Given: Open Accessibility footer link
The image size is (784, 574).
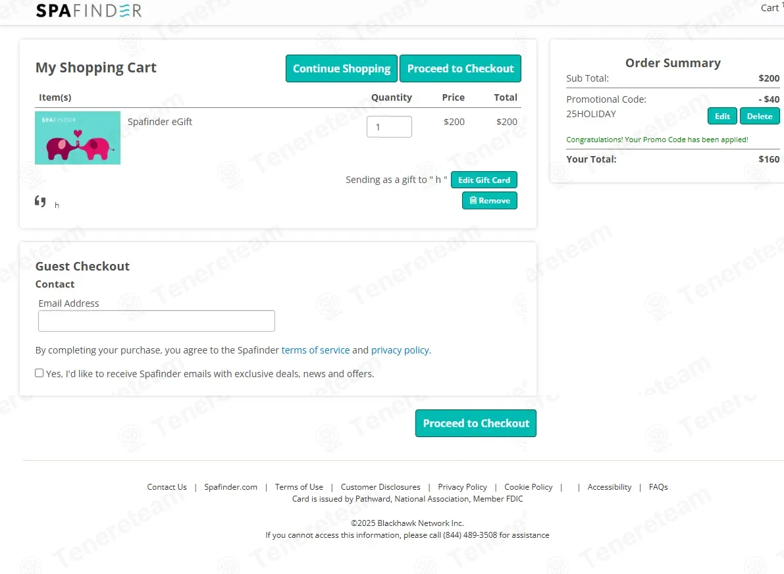Looking at the screenshot, I should (x=610, y=487).
